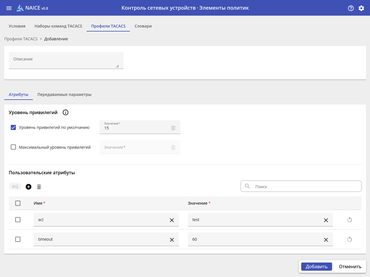Open the help question mark icon
The height and width of the screenshot is (277, 370).
click(x=351, y=8)
